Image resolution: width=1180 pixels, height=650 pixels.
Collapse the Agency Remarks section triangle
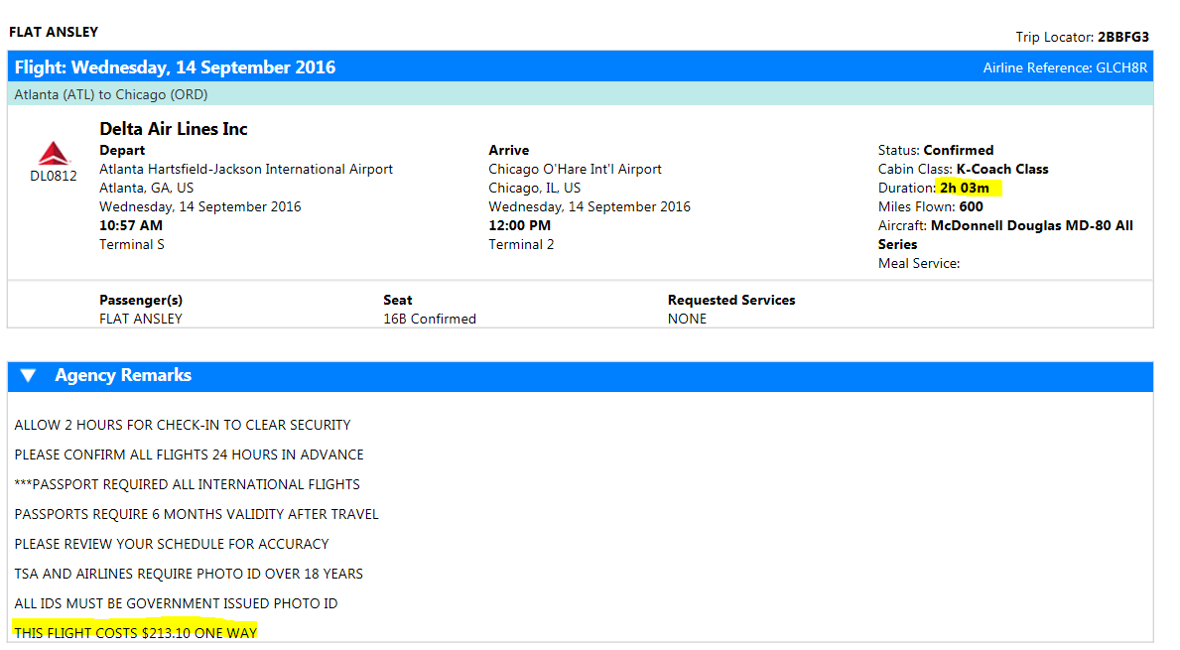tap(28, 376)
